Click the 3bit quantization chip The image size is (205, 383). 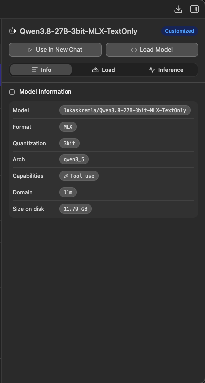click(x=69, y=143)
